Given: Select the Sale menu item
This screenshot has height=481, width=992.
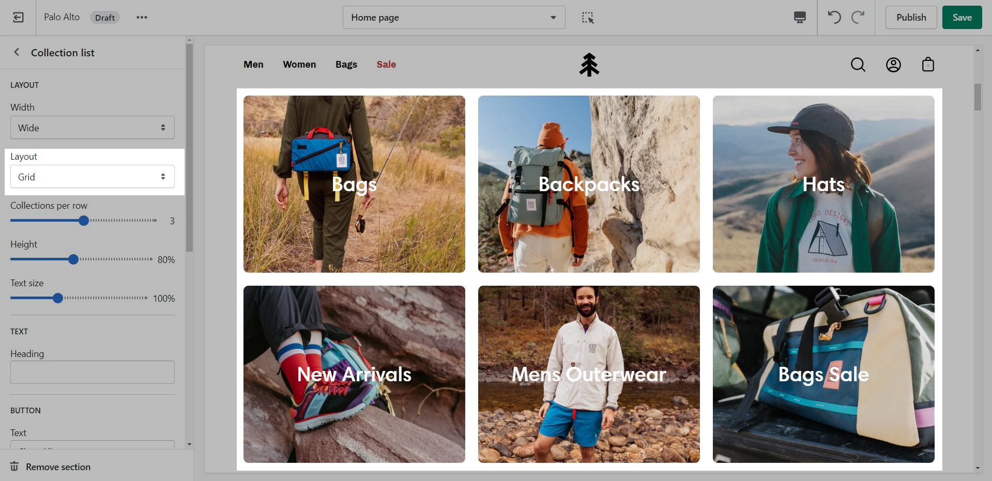Looking at the screenshot, I should point(386,65).
